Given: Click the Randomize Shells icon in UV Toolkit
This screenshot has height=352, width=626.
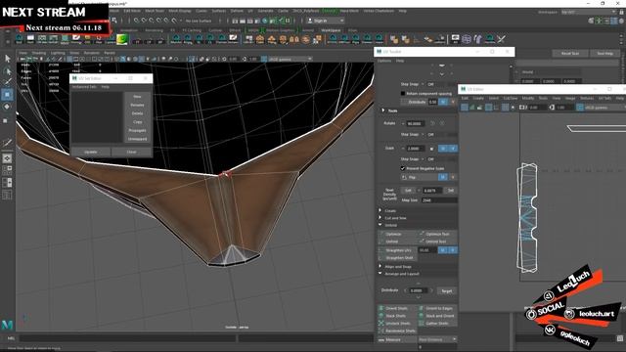Looking at the screenshot, I should [381, 330].
